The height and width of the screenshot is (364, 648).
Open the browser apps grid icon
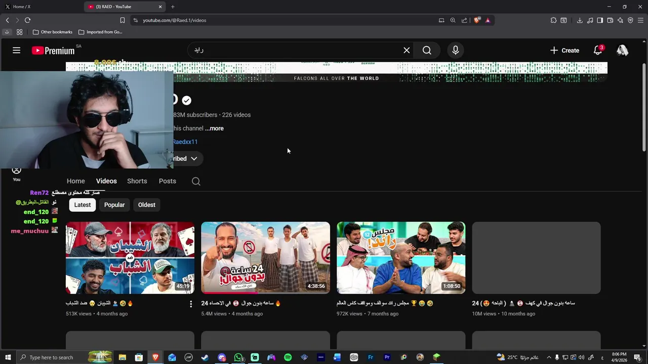point(19,32)
